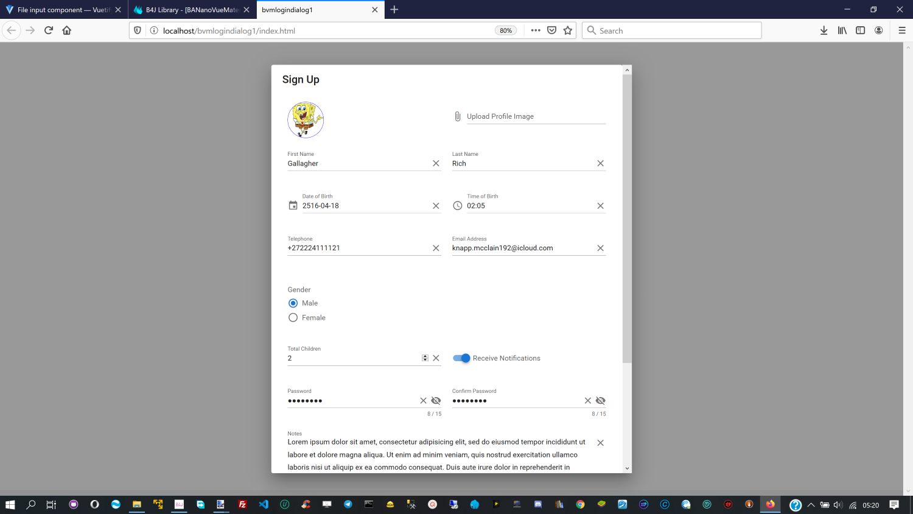The height and width of the screenshot is (514, 913).
Task: Open the Windows Start menu
Action: pyautogui.click(x=10, y=505)
